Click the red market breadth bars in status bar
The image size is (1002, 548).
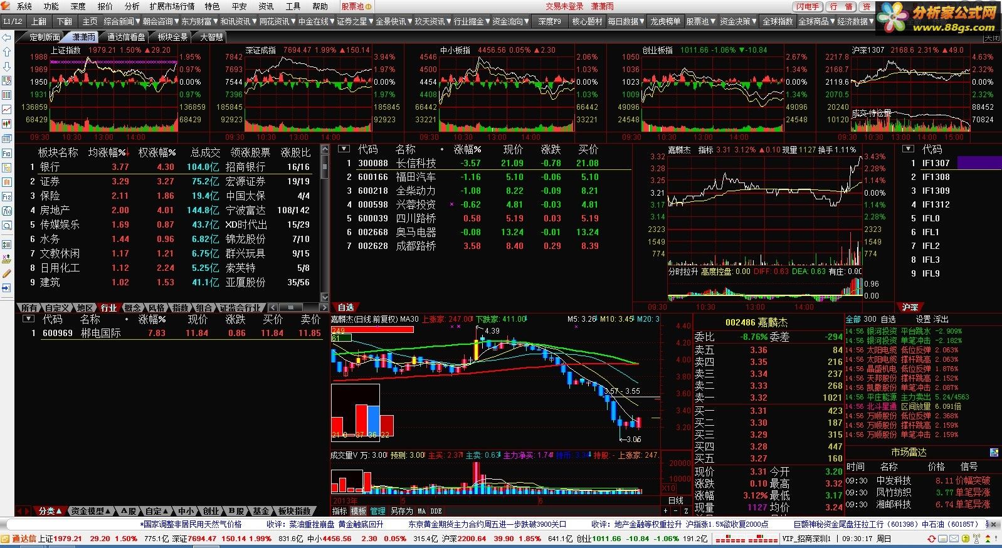click(746, 539)
